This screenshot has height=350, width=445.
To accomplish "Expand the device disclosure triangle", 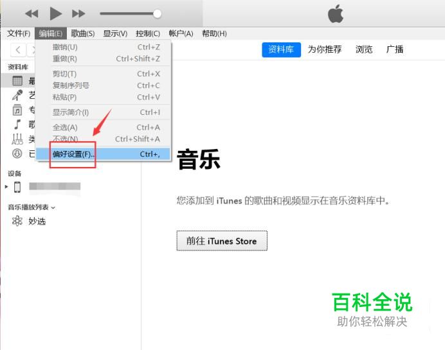I will point(6,186).
